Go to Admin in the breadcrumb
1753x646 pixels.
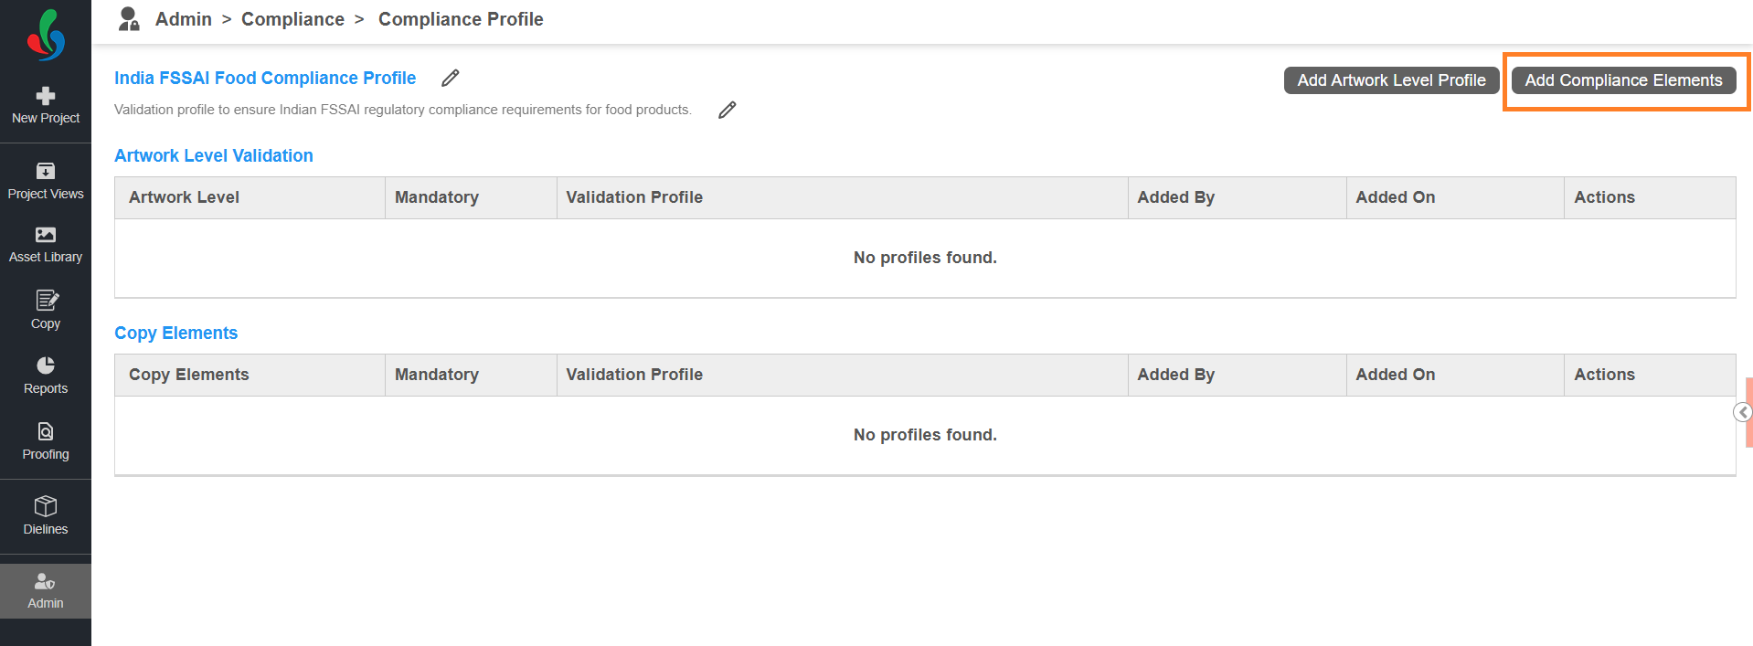183,19
